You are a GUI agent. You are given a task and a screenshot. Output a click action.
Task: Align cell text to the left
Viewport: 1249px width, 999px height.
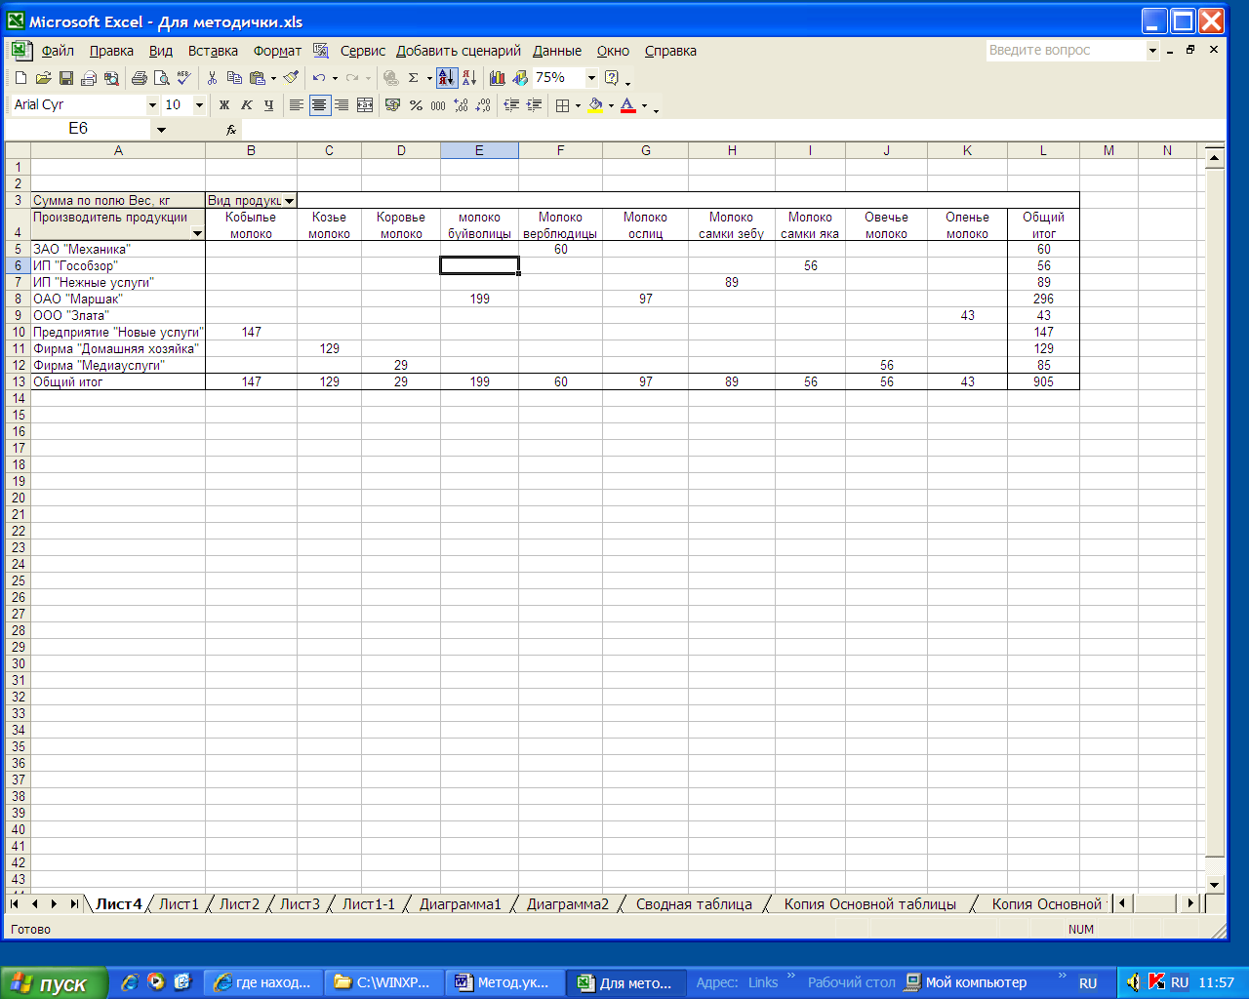[297, 105]
